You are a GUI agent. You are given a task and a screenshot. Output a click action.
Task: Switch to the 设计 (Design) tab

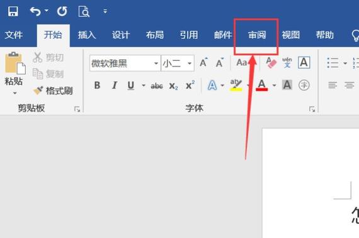click(121, 35)
